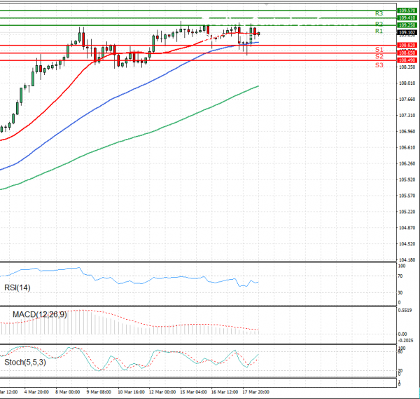Click the 106.260 price axis value
This screenshot has width=420, height=399.
click(x=407, y=163)
